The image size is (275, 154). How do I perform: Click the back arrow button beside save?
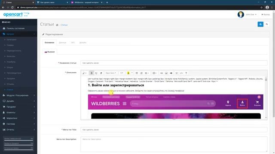click(267, 24)
